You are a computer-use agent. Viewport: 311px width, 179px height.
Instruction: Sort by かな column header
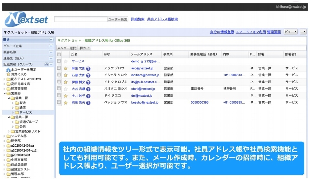point(116,54)
